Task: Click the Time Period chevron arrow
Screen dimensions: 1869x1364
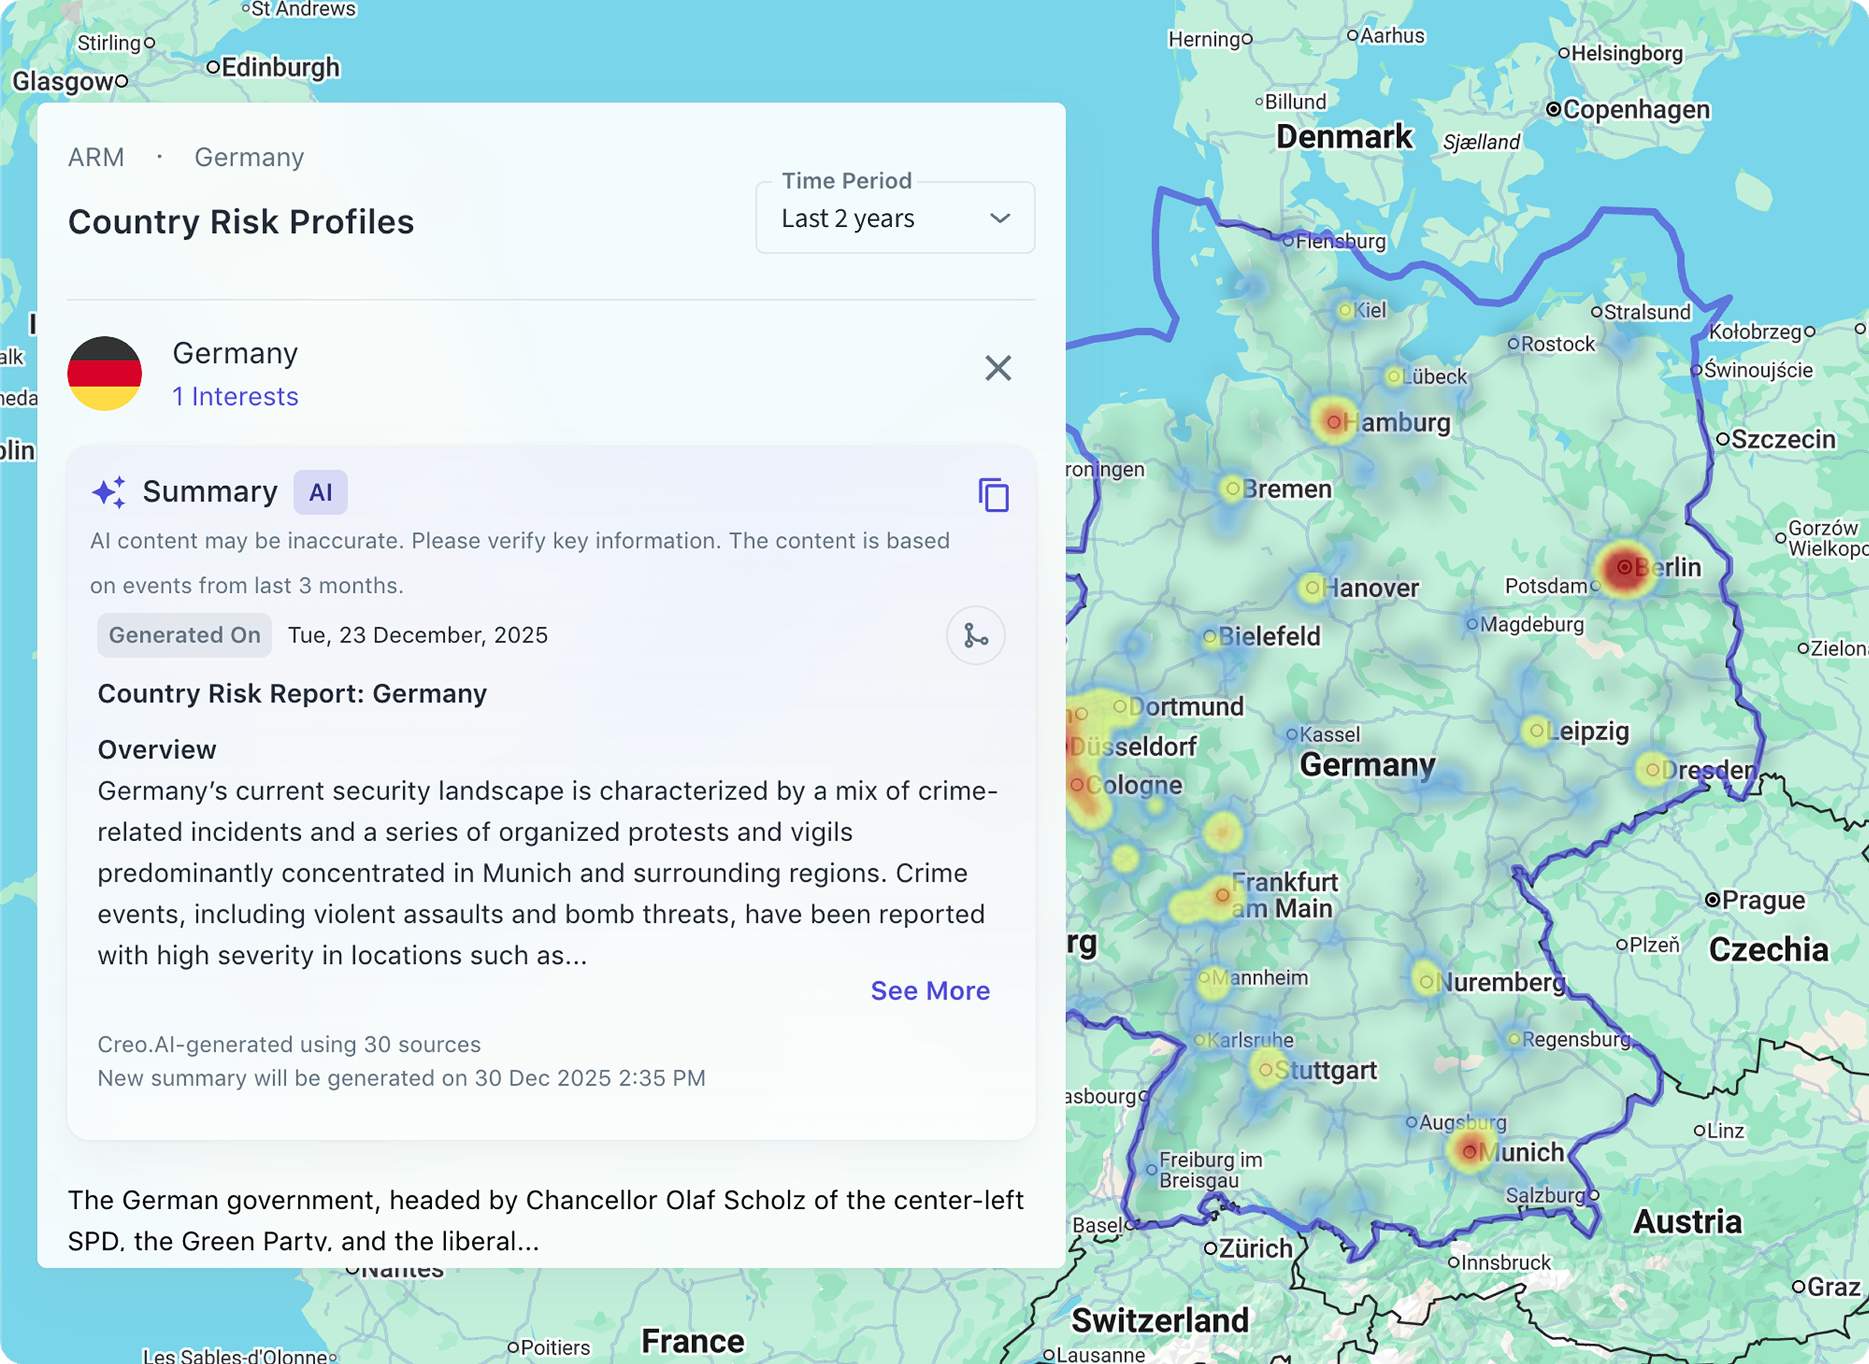Action: [x=1000, y=219]
